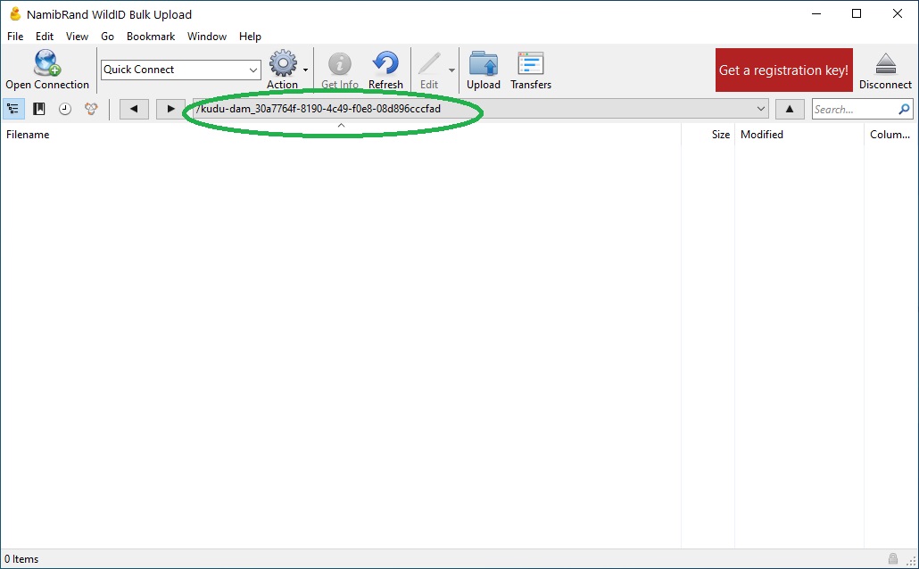
Task: Click the 0 Items status text
Action: [x=21, y=559]
